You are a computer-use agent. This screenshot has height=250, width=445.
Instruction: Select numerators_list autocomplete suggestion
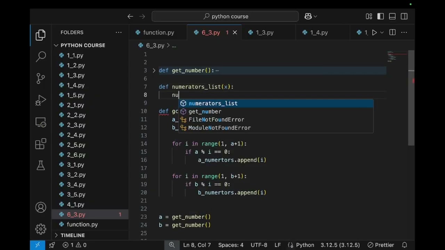[x=276, y=103]
